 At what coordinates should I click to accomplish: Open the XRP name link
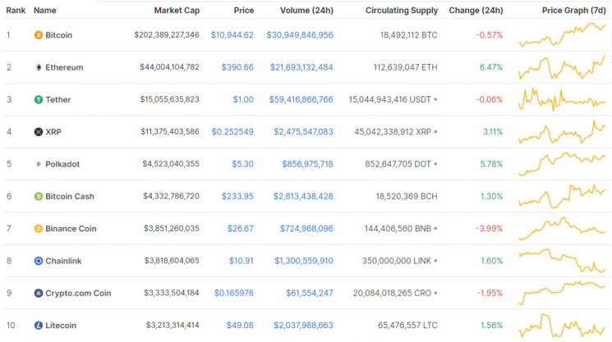point(53,132)
